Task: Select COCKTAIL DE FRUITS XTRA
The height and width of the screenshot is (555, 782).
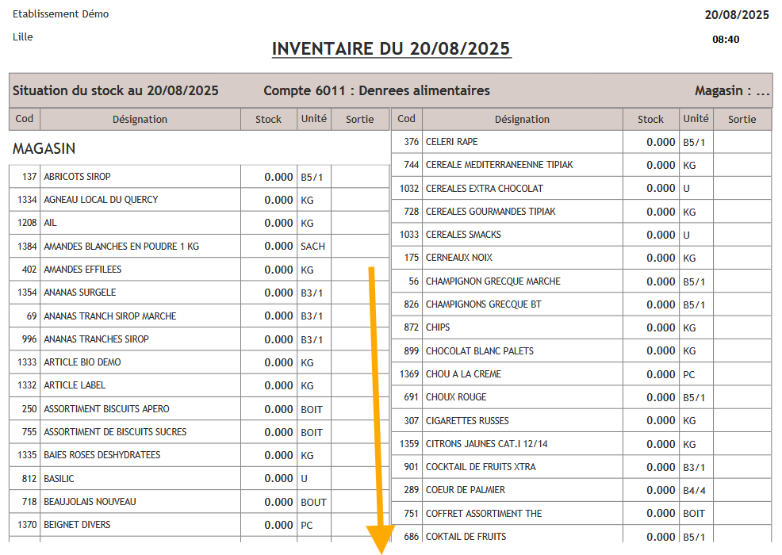Action: [481, 467]
